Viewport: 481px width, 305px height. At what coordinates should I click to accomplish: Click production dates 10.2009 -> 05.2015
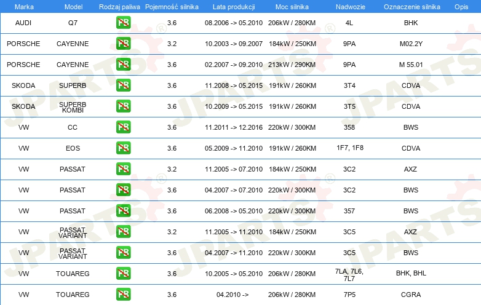pos(234,106)
